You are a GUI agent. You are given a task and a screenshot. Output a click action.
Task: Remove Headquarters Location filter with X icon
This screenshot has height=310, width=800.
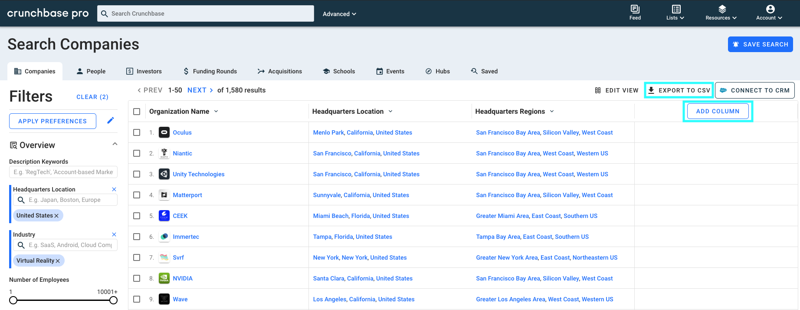[114, 189]
